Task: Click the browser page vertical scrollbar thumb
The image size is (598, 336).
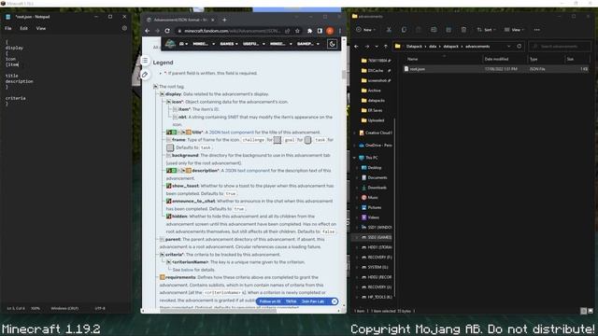Action: pyautogui.click(x=344, y=75)
